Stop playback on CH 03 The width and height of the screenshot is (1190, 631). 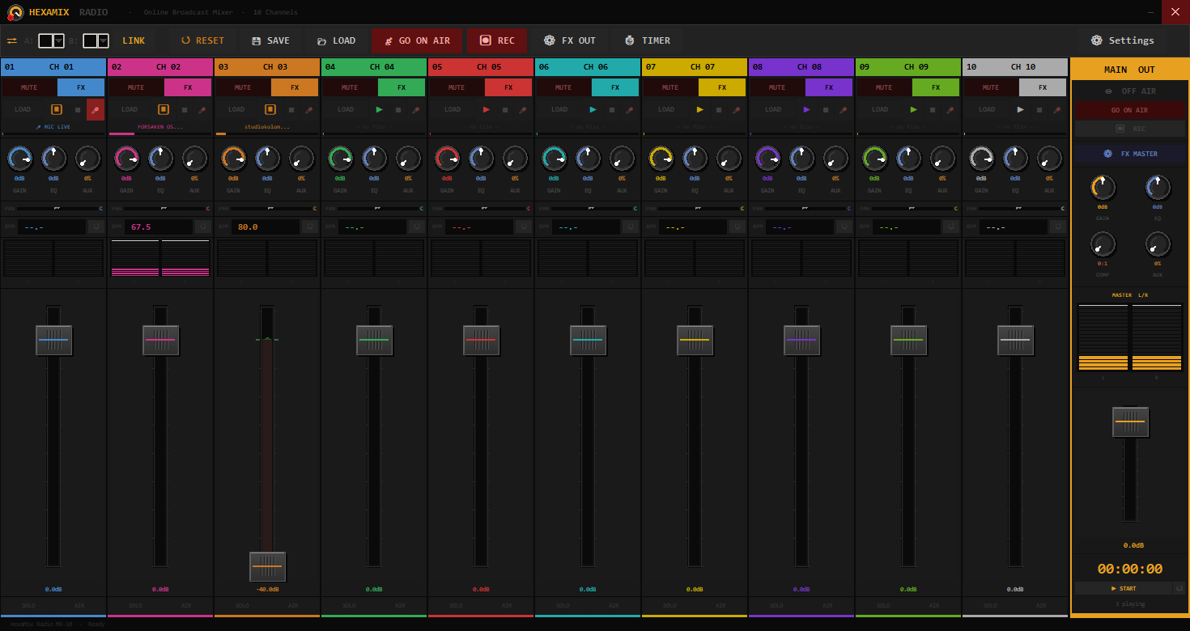click(291, 109)
